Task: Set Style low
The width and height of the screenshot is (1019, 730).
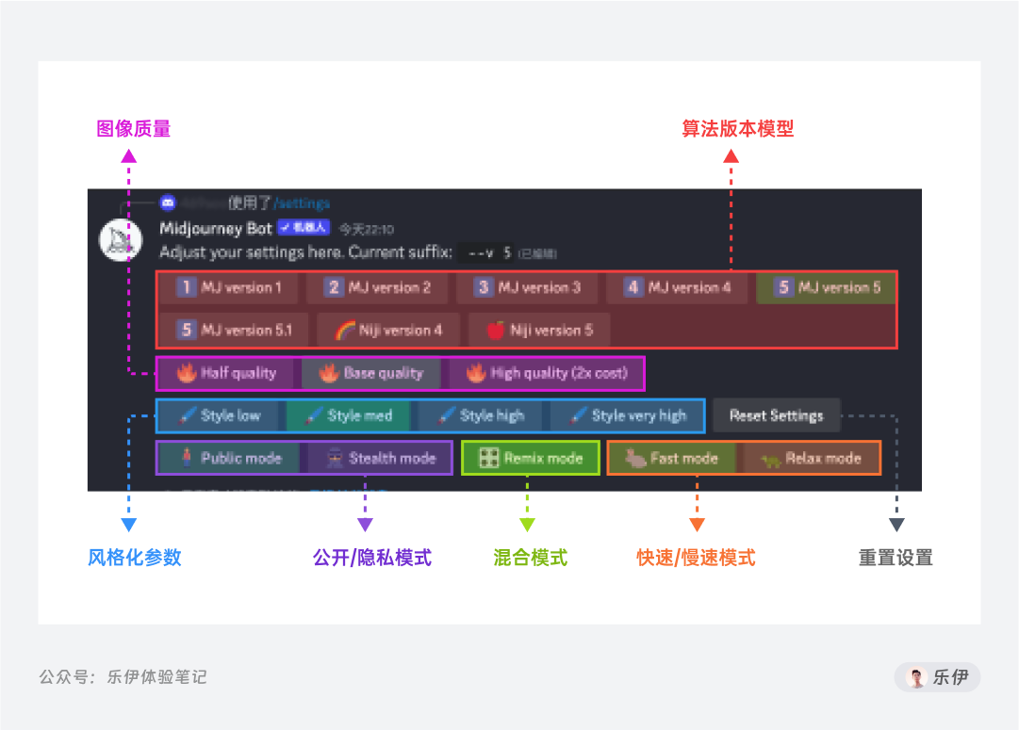Action: tap(219, 415)
